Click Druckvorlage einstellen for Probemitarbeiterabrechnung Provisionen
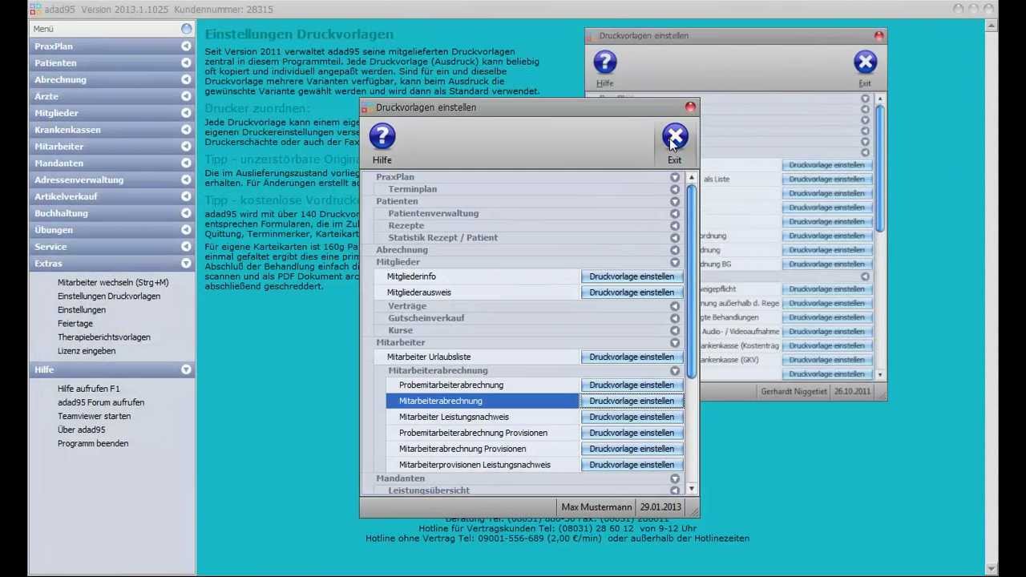The height and width of the screenshot is (577, 1026). pyautogui.click(x=632, y=433)
